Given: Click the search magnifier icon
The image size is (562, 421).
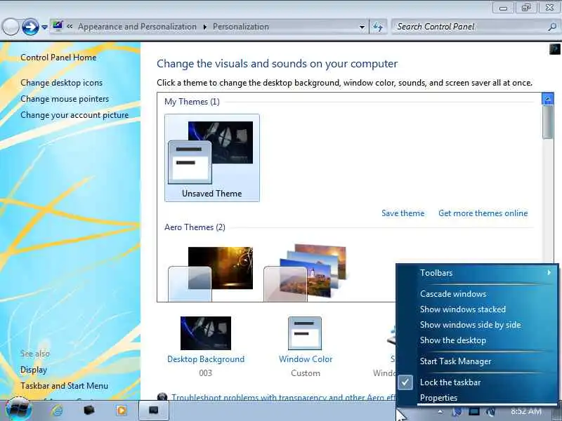Looking at the screenshot, I should point(552,27).
